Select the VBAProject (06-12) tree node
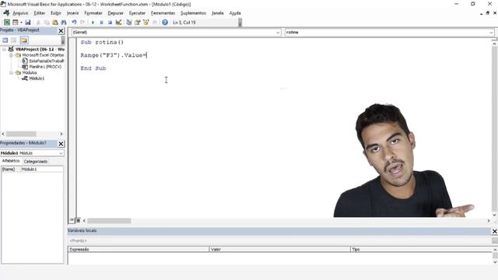This screenshot has width=498, height=280. click(x=40, y=49)
